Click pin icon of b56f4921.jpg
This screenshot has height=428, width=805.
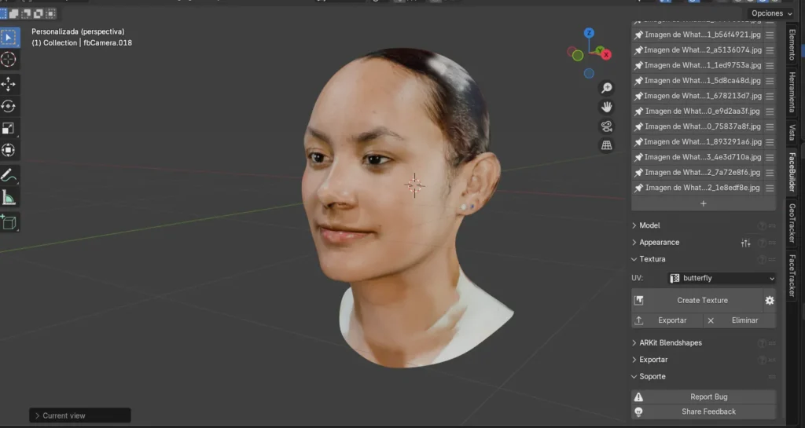[x=638, y=35]
